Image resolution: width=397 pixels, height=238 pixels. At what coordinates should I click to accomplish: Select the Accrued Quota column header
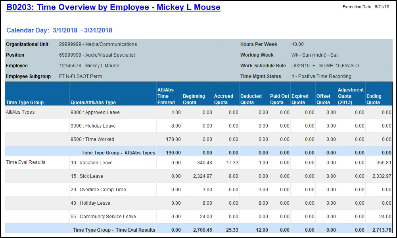[x=224, y=99]
